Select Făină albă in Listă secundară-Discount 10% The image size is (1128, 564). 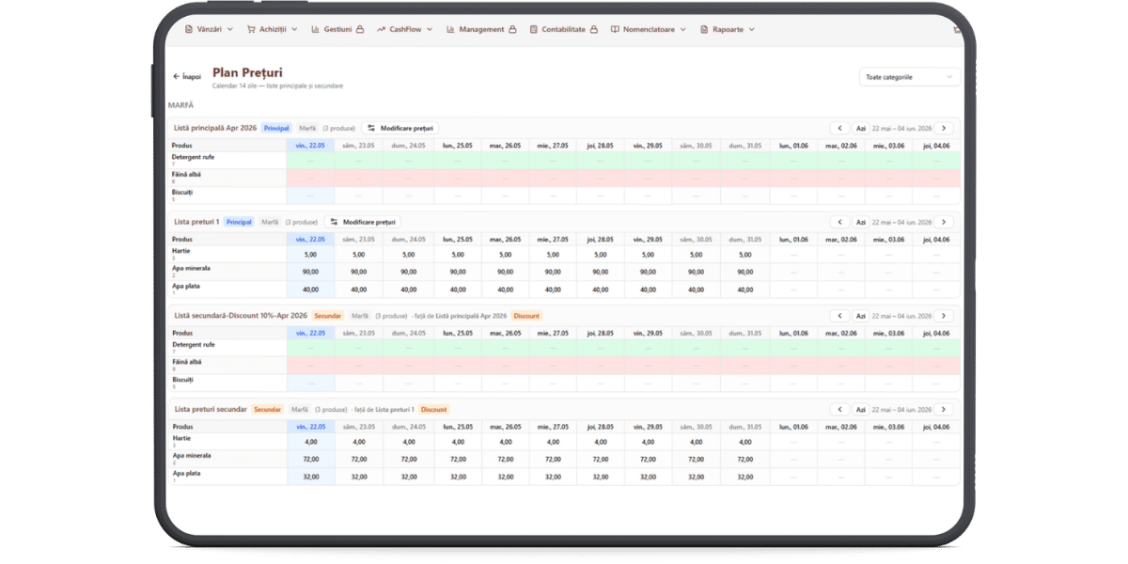(564, 366)
